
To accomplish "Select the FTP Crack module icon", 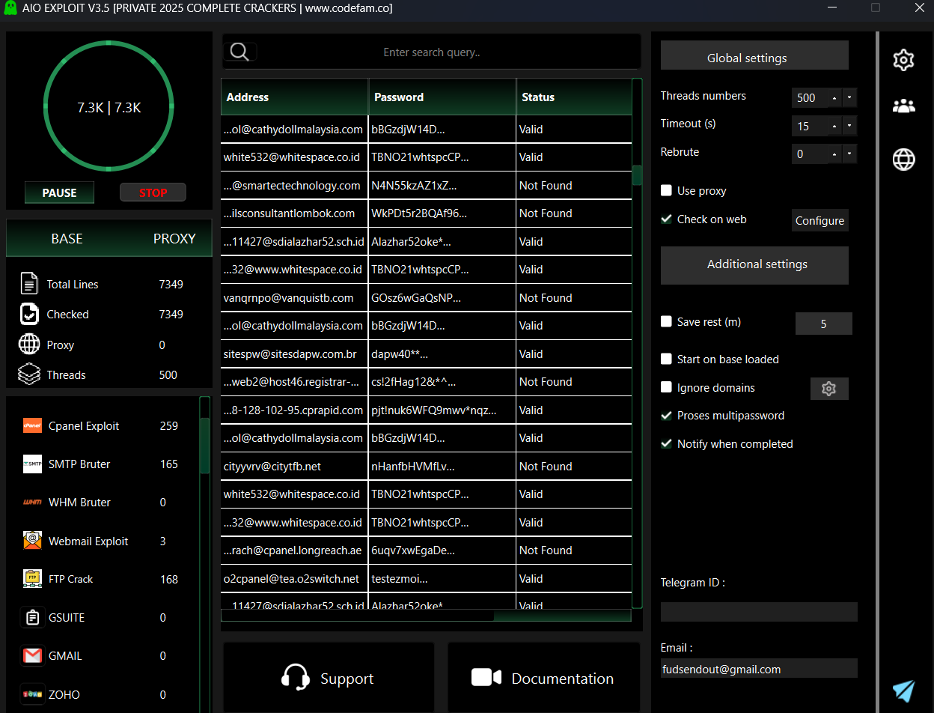I will 32,578.
